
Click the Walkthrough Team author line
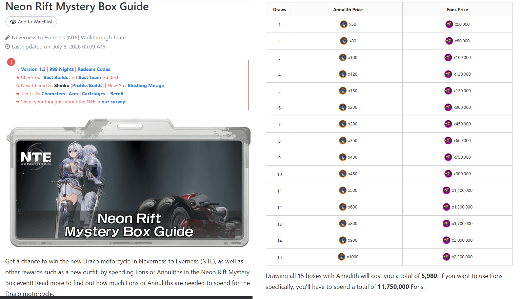pyautogui.click(x=65, y=38)
